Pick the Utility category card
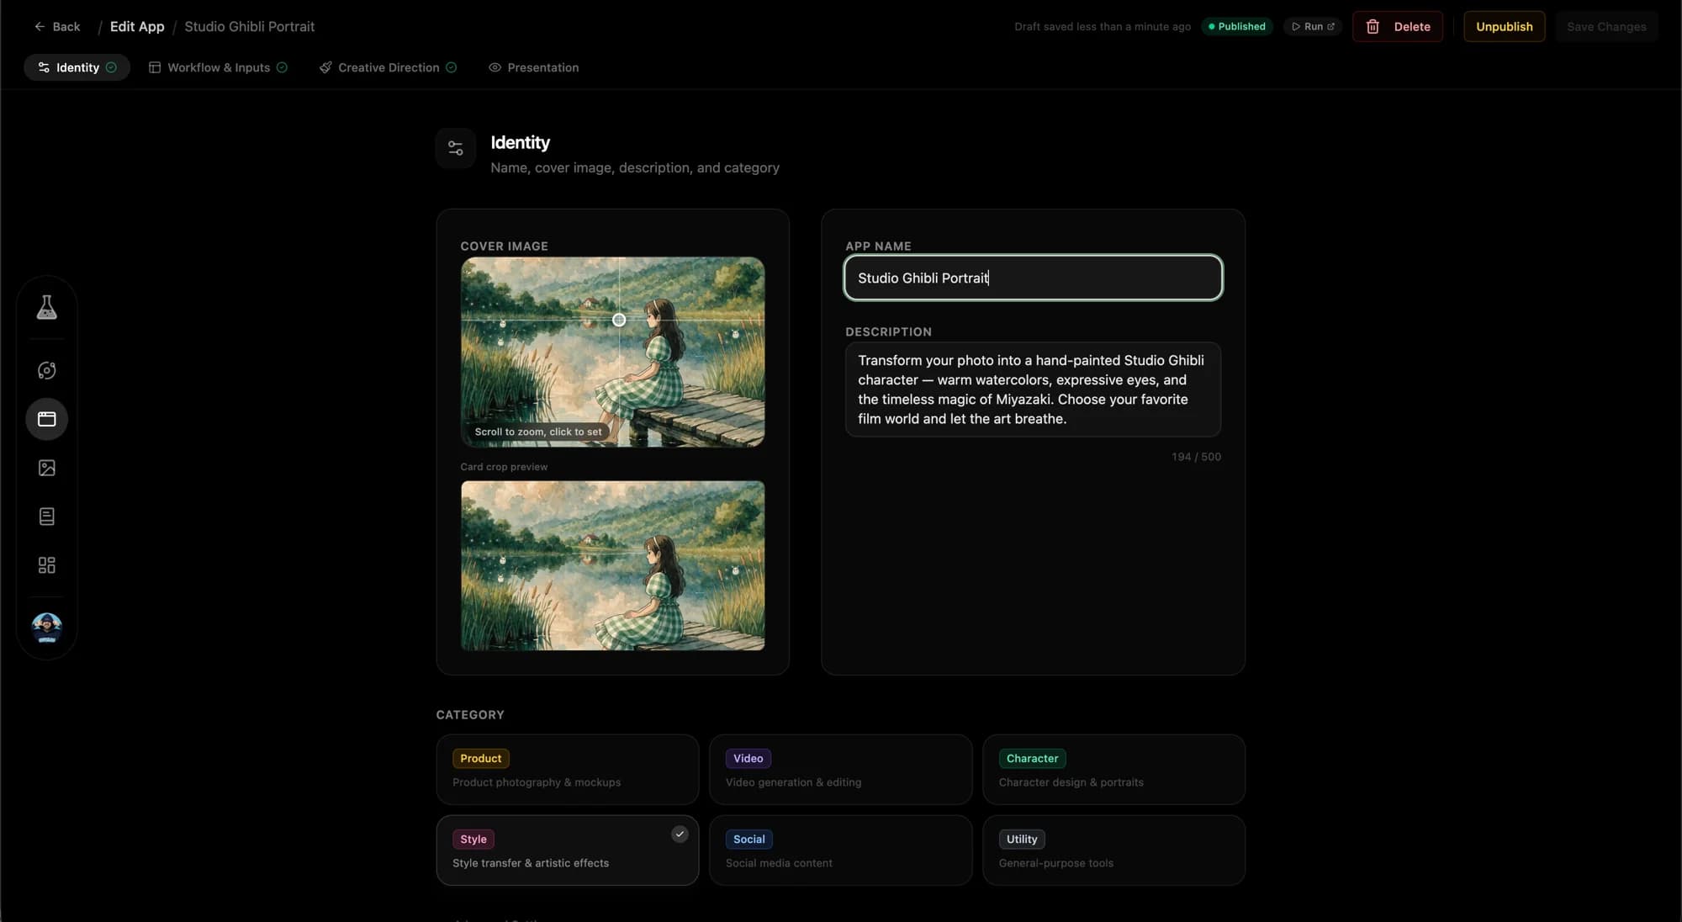This screenshot has width=1682, height=922. point(1113,850)
